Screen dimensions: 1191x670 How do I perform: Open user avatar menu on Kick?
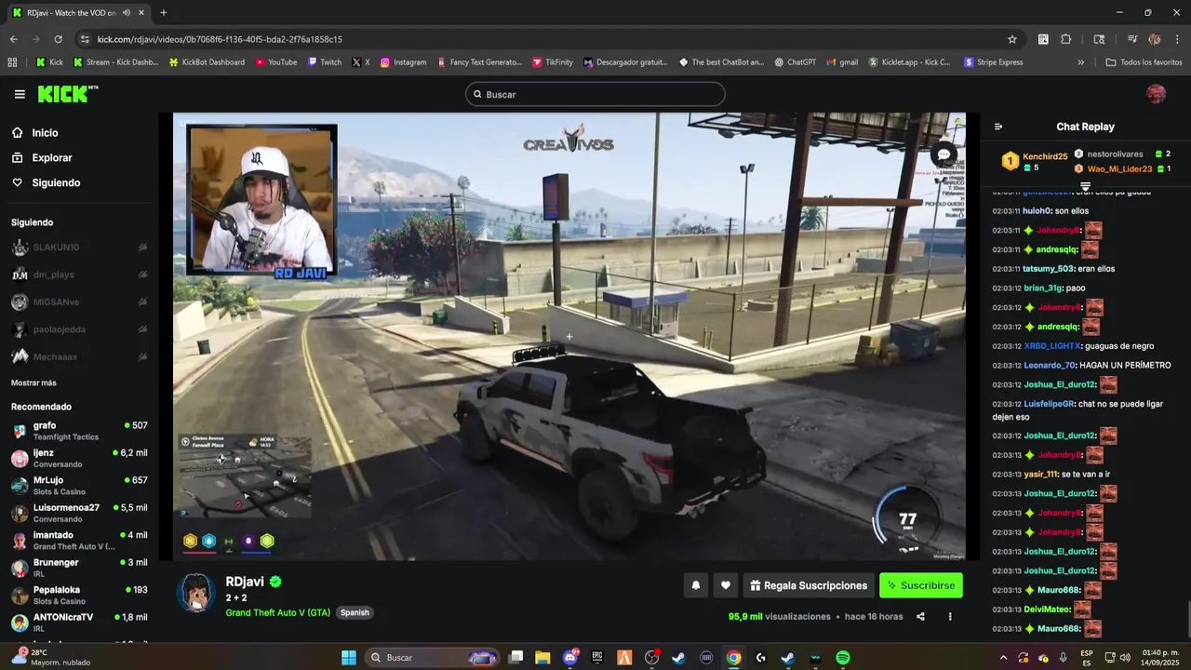click(1156, 94)
